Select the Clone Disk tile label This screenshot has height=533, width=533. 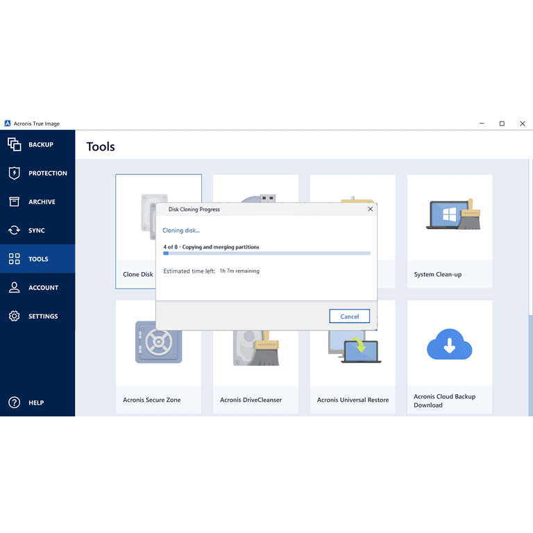138,274
